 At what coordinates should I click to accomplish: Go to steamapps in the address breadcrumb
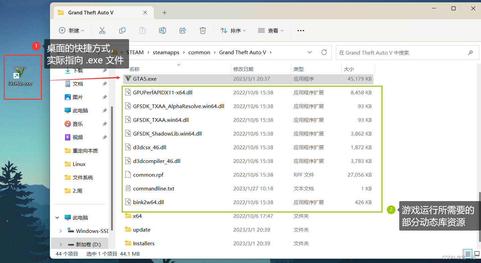tap(166, 53)
